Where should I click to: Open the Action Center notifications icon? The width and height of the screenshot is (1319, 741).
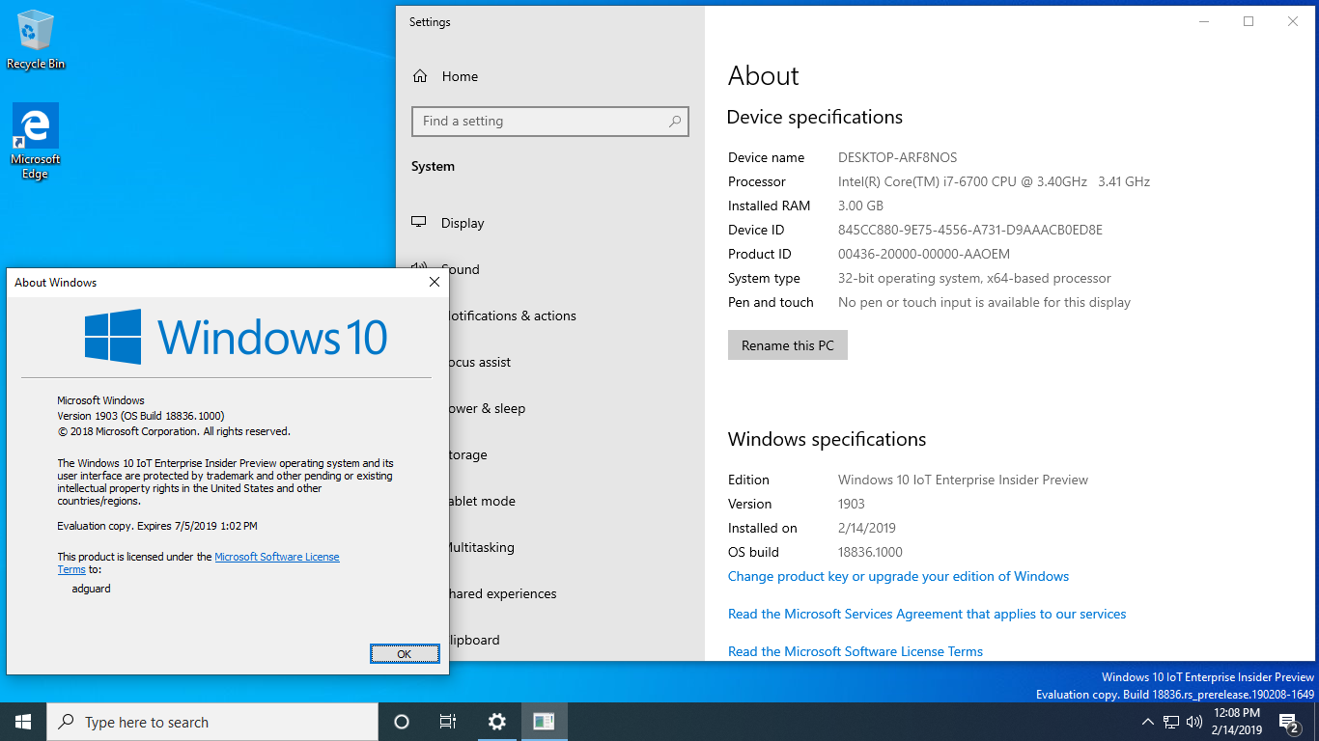point(1289,722)
